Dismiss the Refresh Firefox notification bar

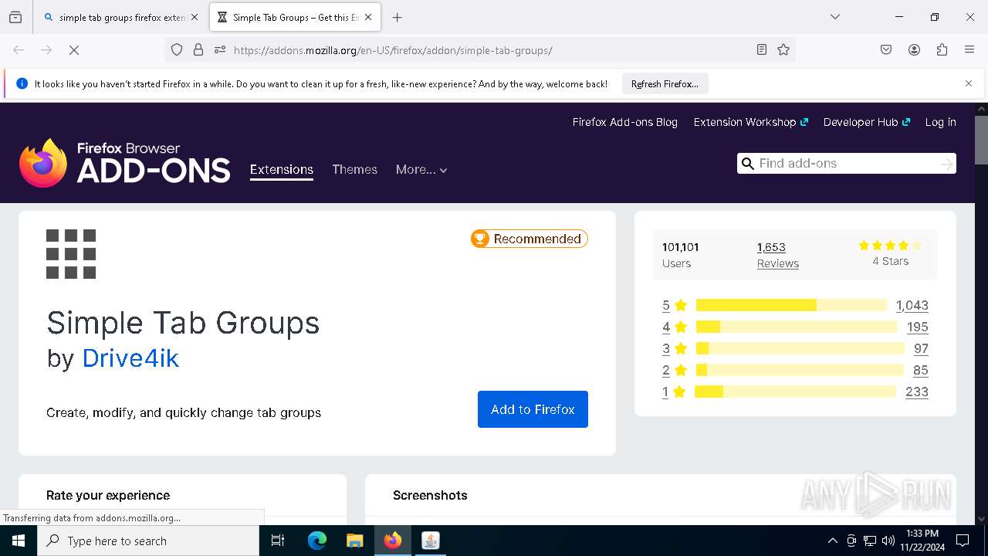pos(969,83)
